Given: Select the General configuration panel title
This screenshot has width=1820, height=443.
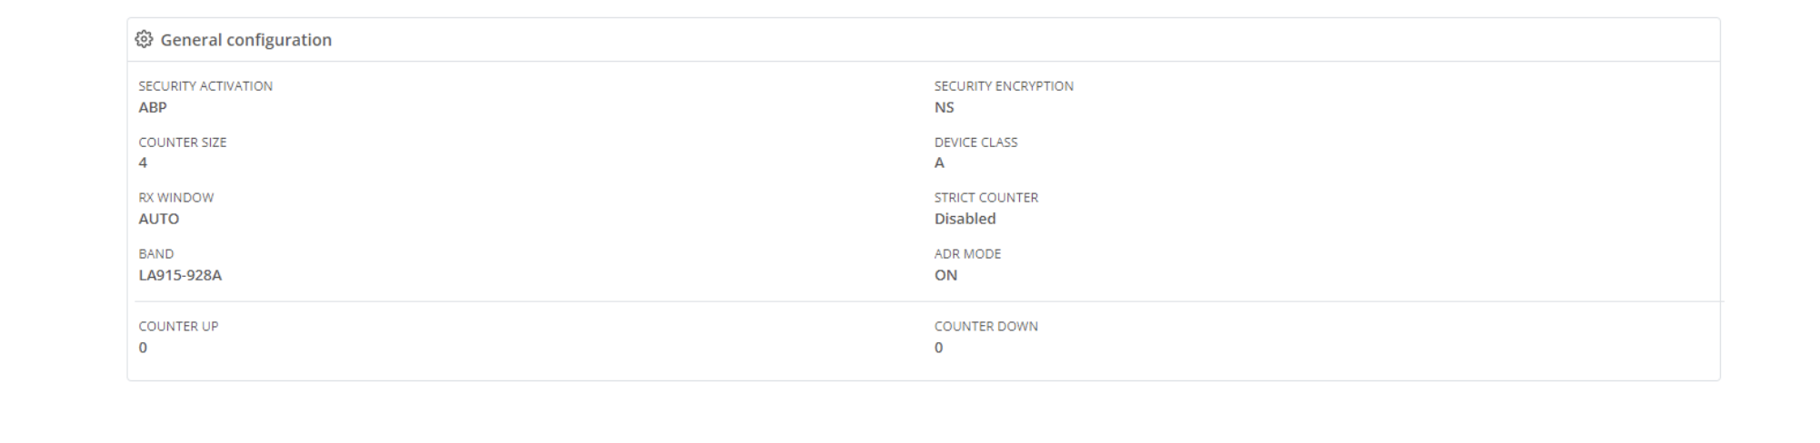Looking at the screenshot, I should click(246, 40).
